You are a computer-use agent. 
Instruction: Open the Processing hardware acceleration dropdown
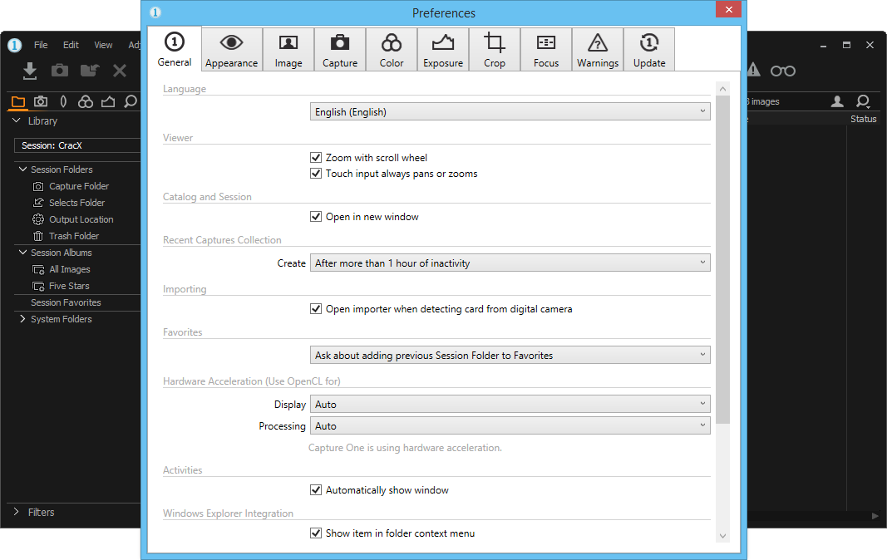click(510, 425)
